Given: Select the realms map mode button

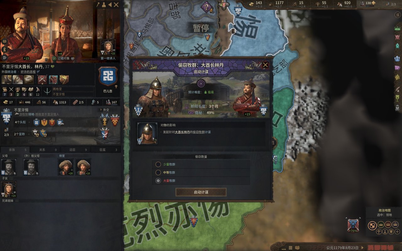Looking at the screenshot, I should tap(372, 225).
